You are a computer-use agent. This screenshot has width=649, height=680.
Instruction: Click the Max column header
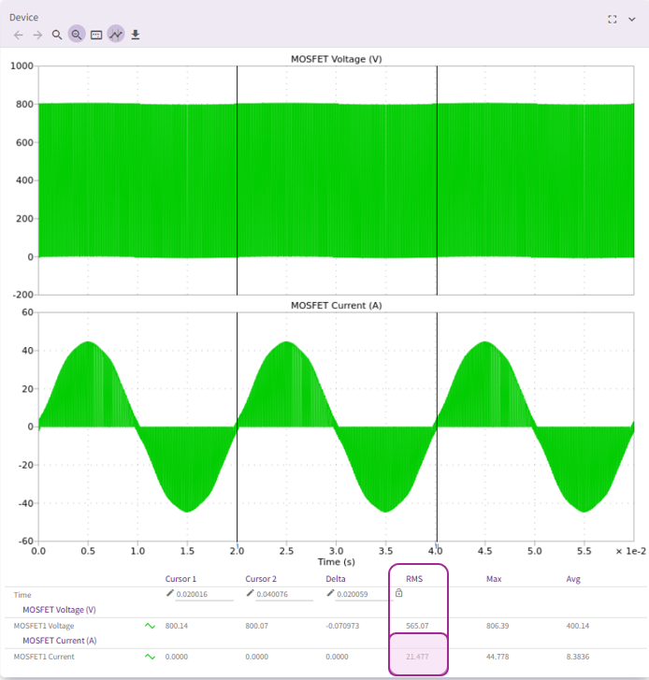tap(494, 579)
